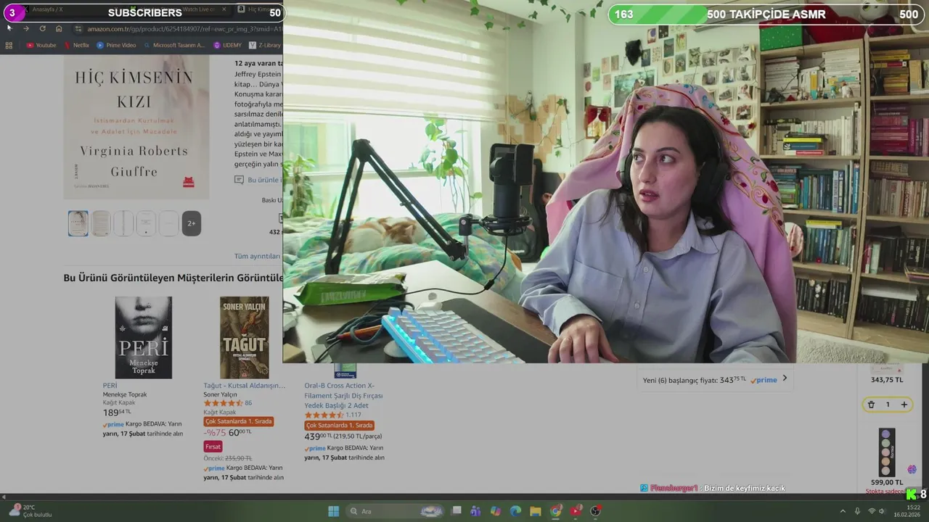929x522 pixels.
Task: Open red camera app on taskbar
Action: 576,511
